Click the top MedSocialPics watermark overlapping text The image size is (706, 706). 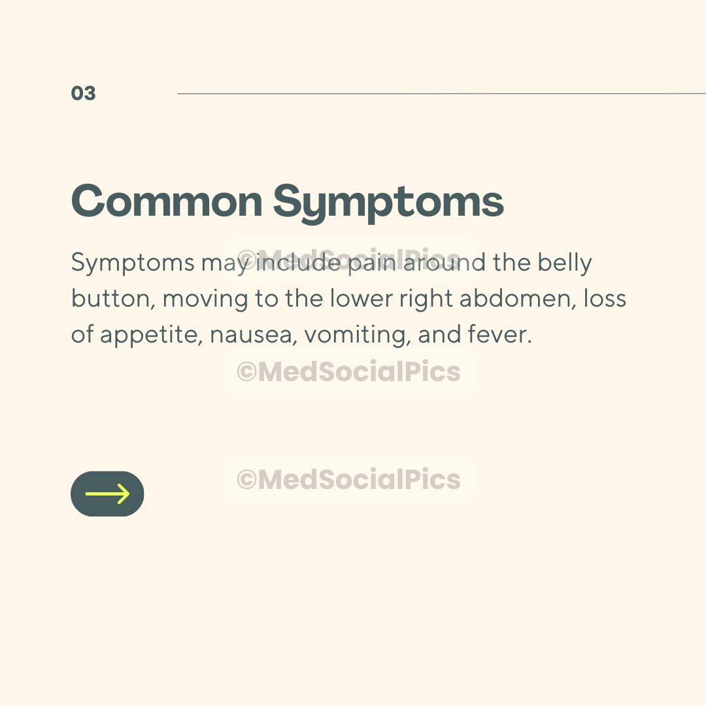click(x=349, y=258)
